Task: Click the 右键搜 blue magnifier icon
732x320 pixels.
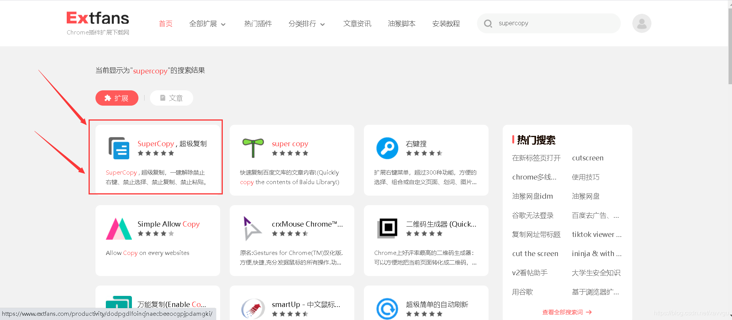Action: coord(387,148)
